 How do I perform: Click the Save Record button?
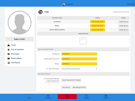[x=66, y=87]
